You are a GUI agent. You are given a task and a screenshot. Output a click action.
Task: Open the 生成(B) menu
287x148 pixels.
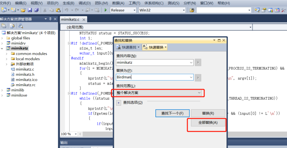(69, 3)
